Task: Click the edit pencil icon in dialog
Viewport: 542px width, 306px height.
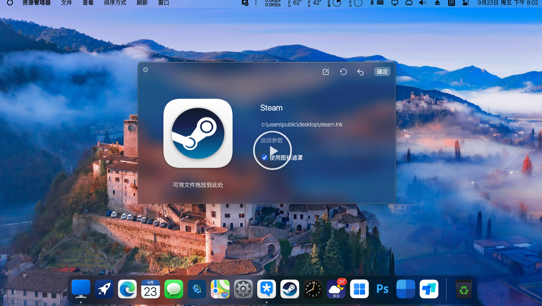Action: [326, 72]
